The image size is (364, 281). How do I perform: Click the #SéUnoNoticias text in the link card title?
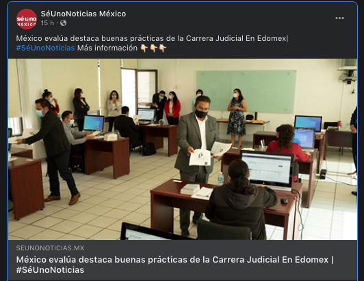[50, 269]
